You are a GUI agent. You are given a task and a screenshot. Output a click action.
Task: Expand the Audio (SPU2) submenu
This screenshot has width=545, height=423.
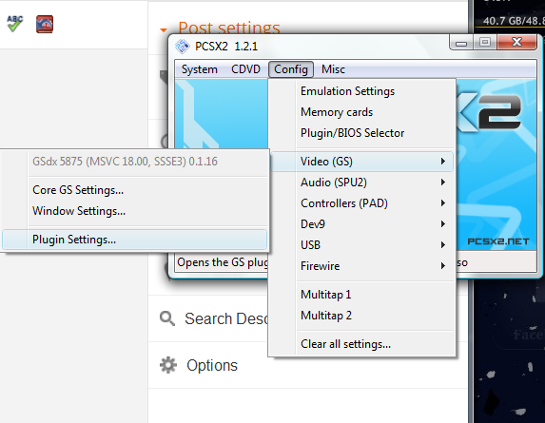tap(361, 182)
